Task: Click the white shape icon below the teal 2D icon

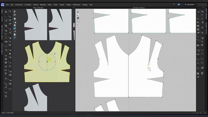Action: [78, 21]
